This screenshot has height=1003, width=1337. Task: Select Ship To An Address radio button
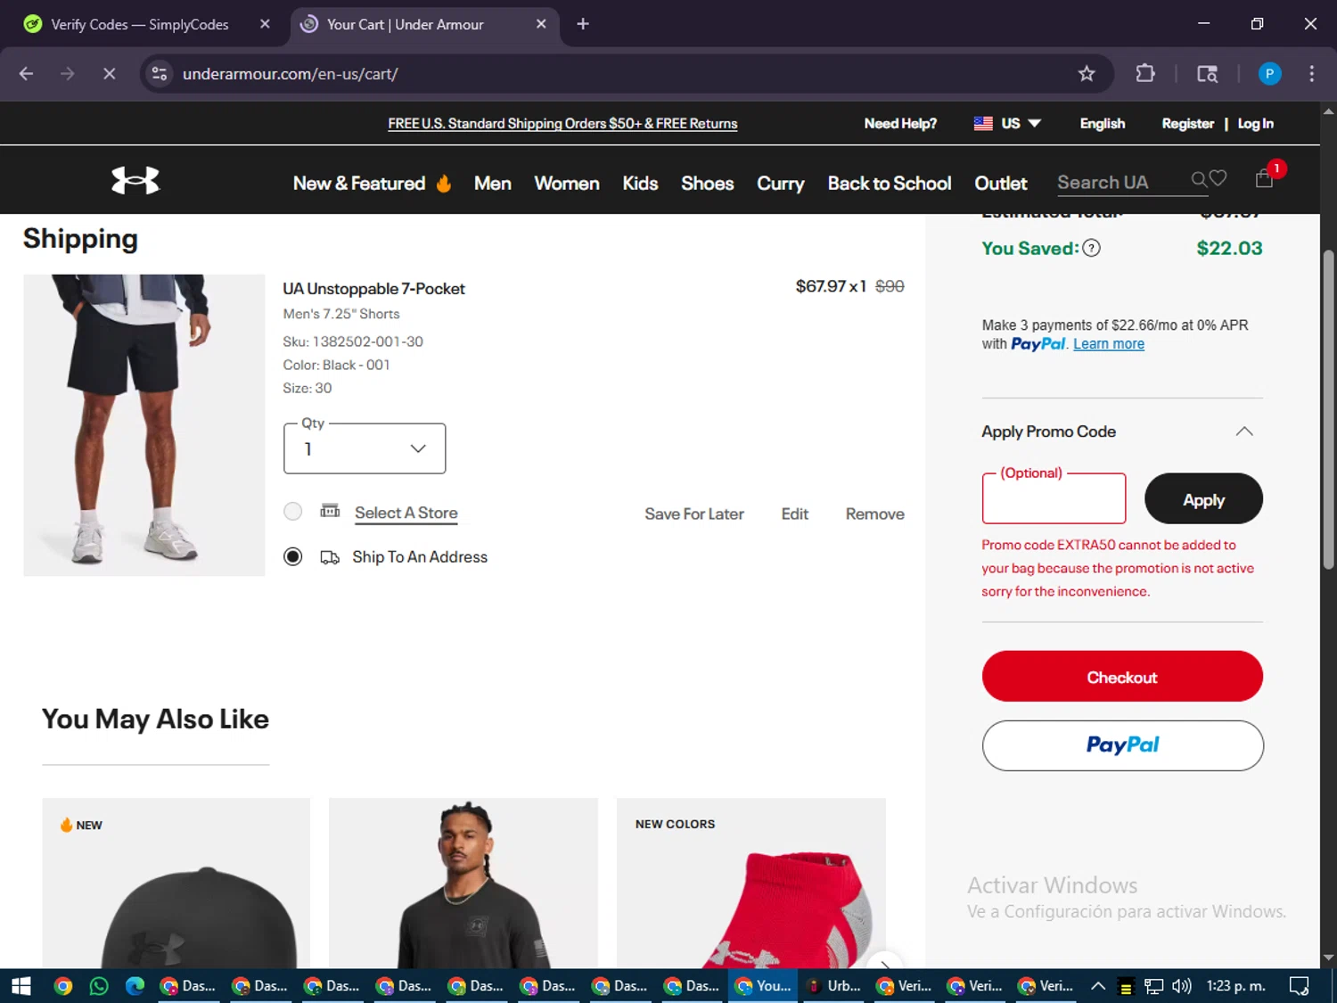click(292, 556)
